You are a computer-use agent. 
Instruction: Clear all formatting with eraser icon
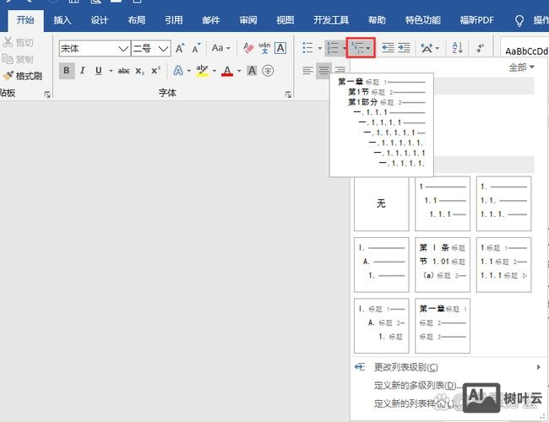pyautogui.click(x=248, y=48)
